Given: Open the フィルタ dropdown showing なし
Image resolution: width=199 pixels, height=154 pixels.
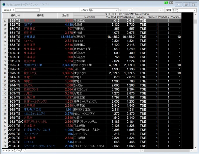Looking at the screenshot, I should [x=103, y=10].
